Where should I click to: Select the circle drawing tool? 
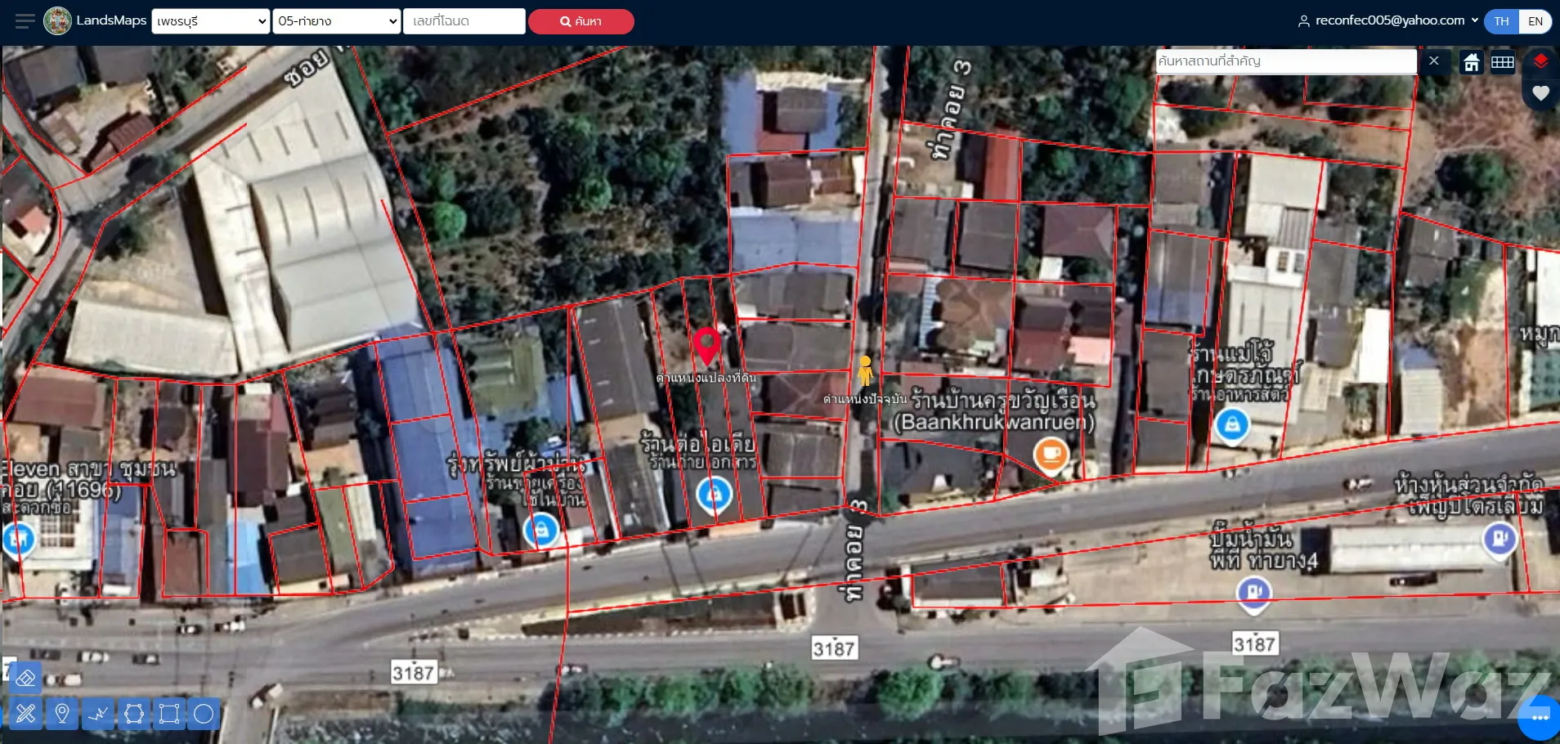click(x=204, y=714)
